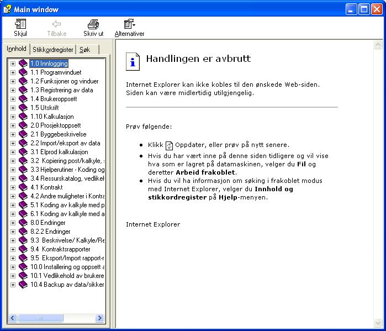Viewport: 386px width, 331px height.
Task: Click the book icon beside 2.0 Prosjektoppsett
Action: click(23, 125)
